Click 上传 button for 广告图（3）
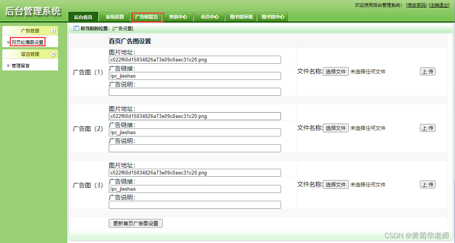The height and width of the screenshot is (243, 455). (428, 185)
